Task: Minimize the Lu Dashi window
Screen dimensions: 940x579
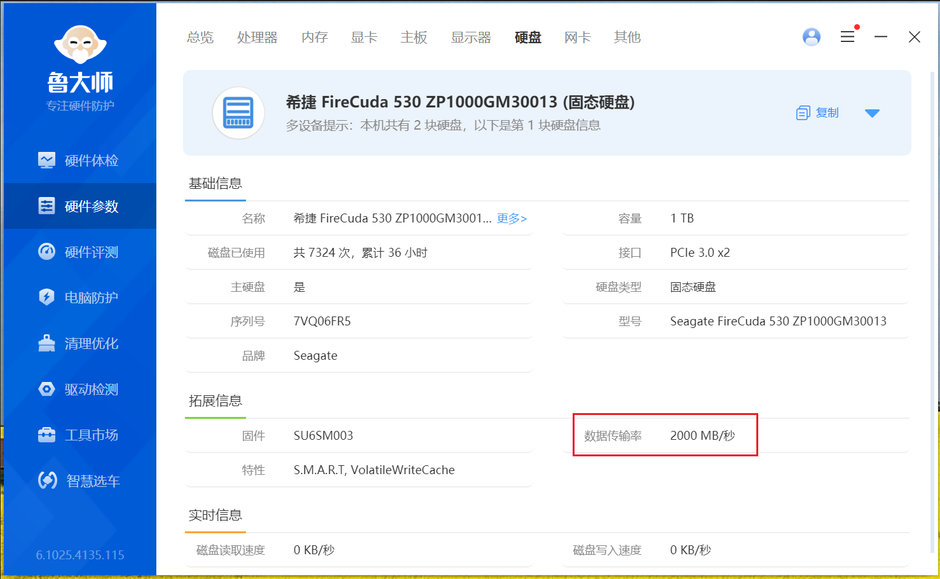Action: [x=881, y=37]
